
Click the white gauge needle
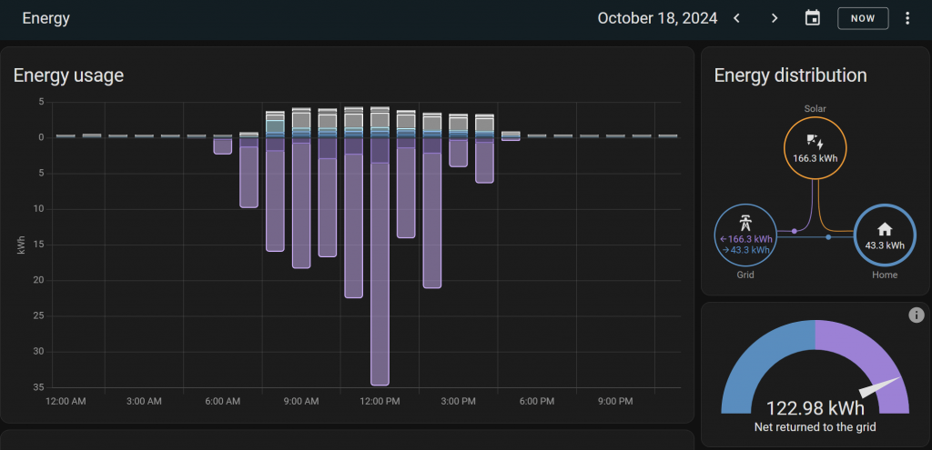click(x=881, y=387)
